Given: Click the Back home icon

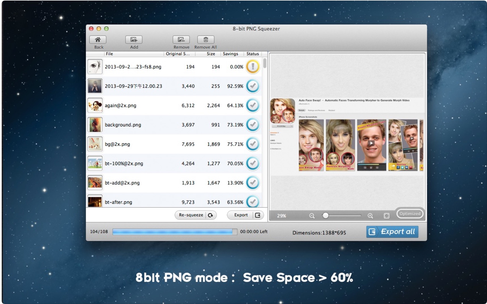Looking at the screenshot, I should tap(98, 40).
